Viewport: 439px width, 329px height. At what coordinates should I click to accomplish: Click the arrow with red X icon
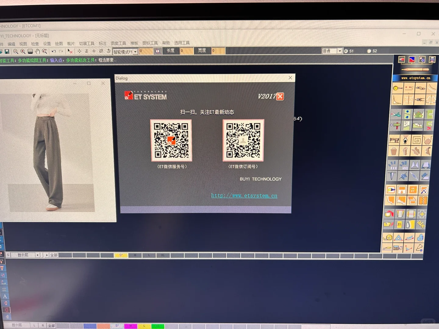pos(70,51)
